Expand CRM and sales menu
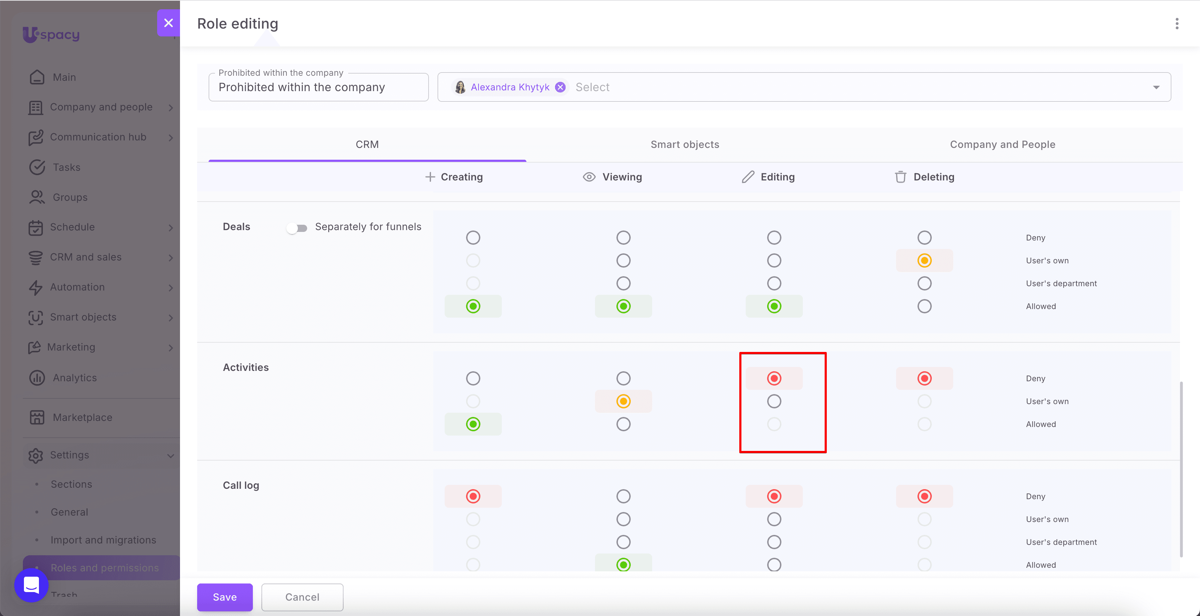This screenshot has height=616, width=1200. click(170, 257)
